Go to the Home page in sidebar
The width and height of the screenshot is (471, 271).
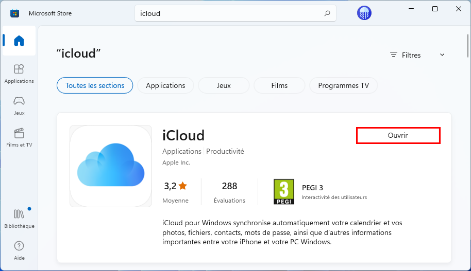click(x=19, y=41)
